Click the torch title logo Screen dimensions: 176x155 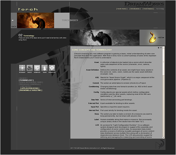point(28,9)
